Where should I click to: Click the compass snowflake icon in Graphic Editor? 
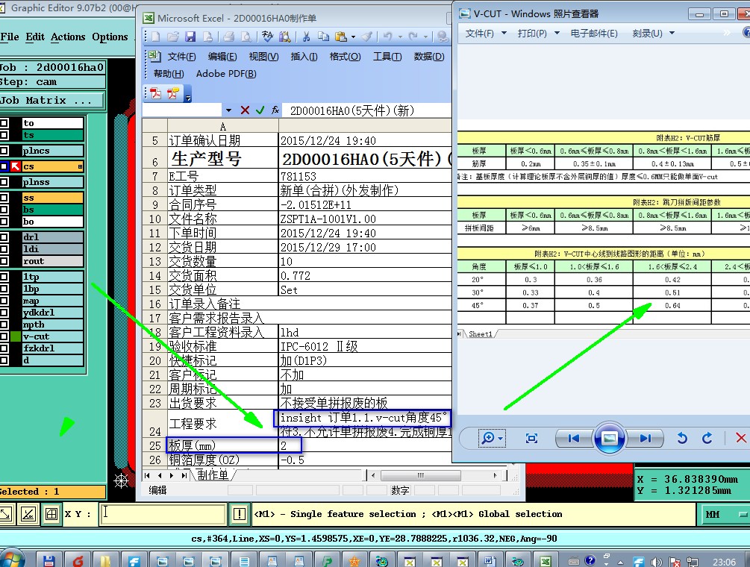[121, 480]
